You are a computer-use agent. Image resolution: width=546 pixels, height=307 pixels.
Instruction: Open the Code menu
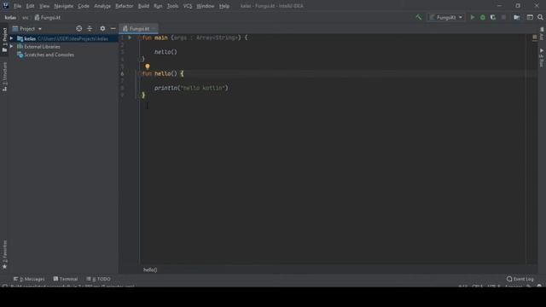[84, 6]
